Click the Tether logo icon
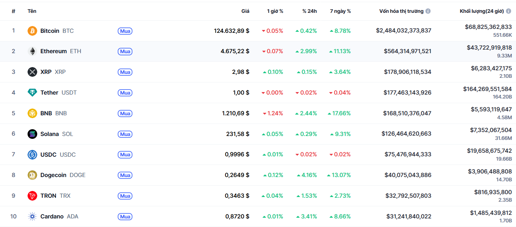 pos(32,93)
